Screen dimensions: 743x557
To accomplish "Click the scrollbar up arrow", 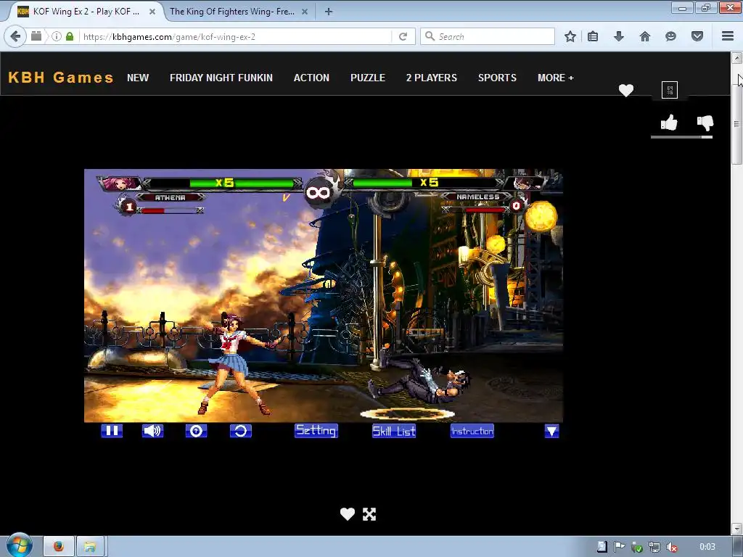I will click(736, 58).
